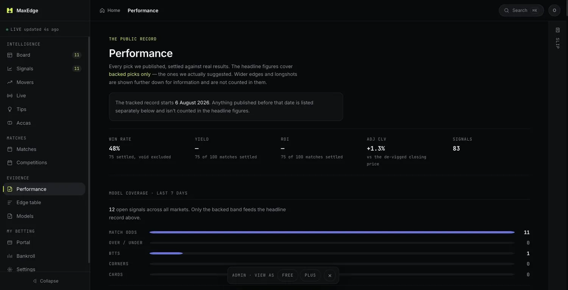Viewport: 568px width, 290px height.
Task: Click the Signals count badge 11
Action: pos(77,69)
